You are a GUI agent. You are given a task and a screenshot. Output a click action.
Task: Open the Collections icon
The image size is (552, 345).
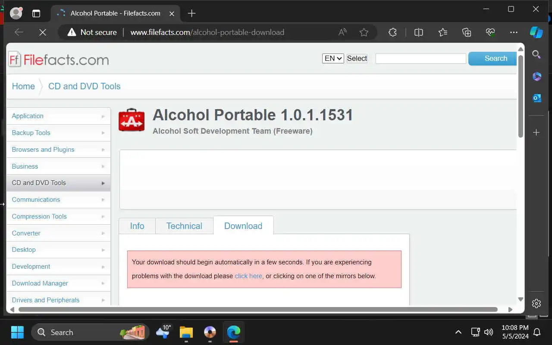click(467, 32)
